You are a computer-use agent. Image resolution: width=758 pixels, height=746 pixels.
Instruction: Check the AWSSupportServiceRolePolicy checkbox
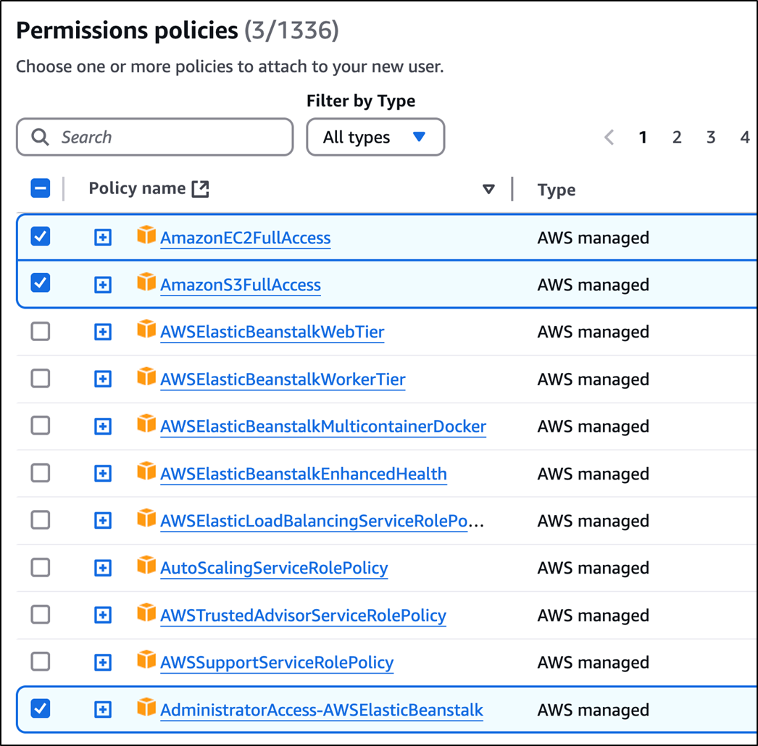point(40,661)
